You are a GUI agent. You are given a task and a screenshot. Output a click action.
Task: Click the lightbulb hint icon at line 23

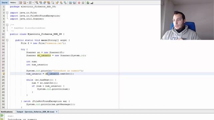coord(4,74)
